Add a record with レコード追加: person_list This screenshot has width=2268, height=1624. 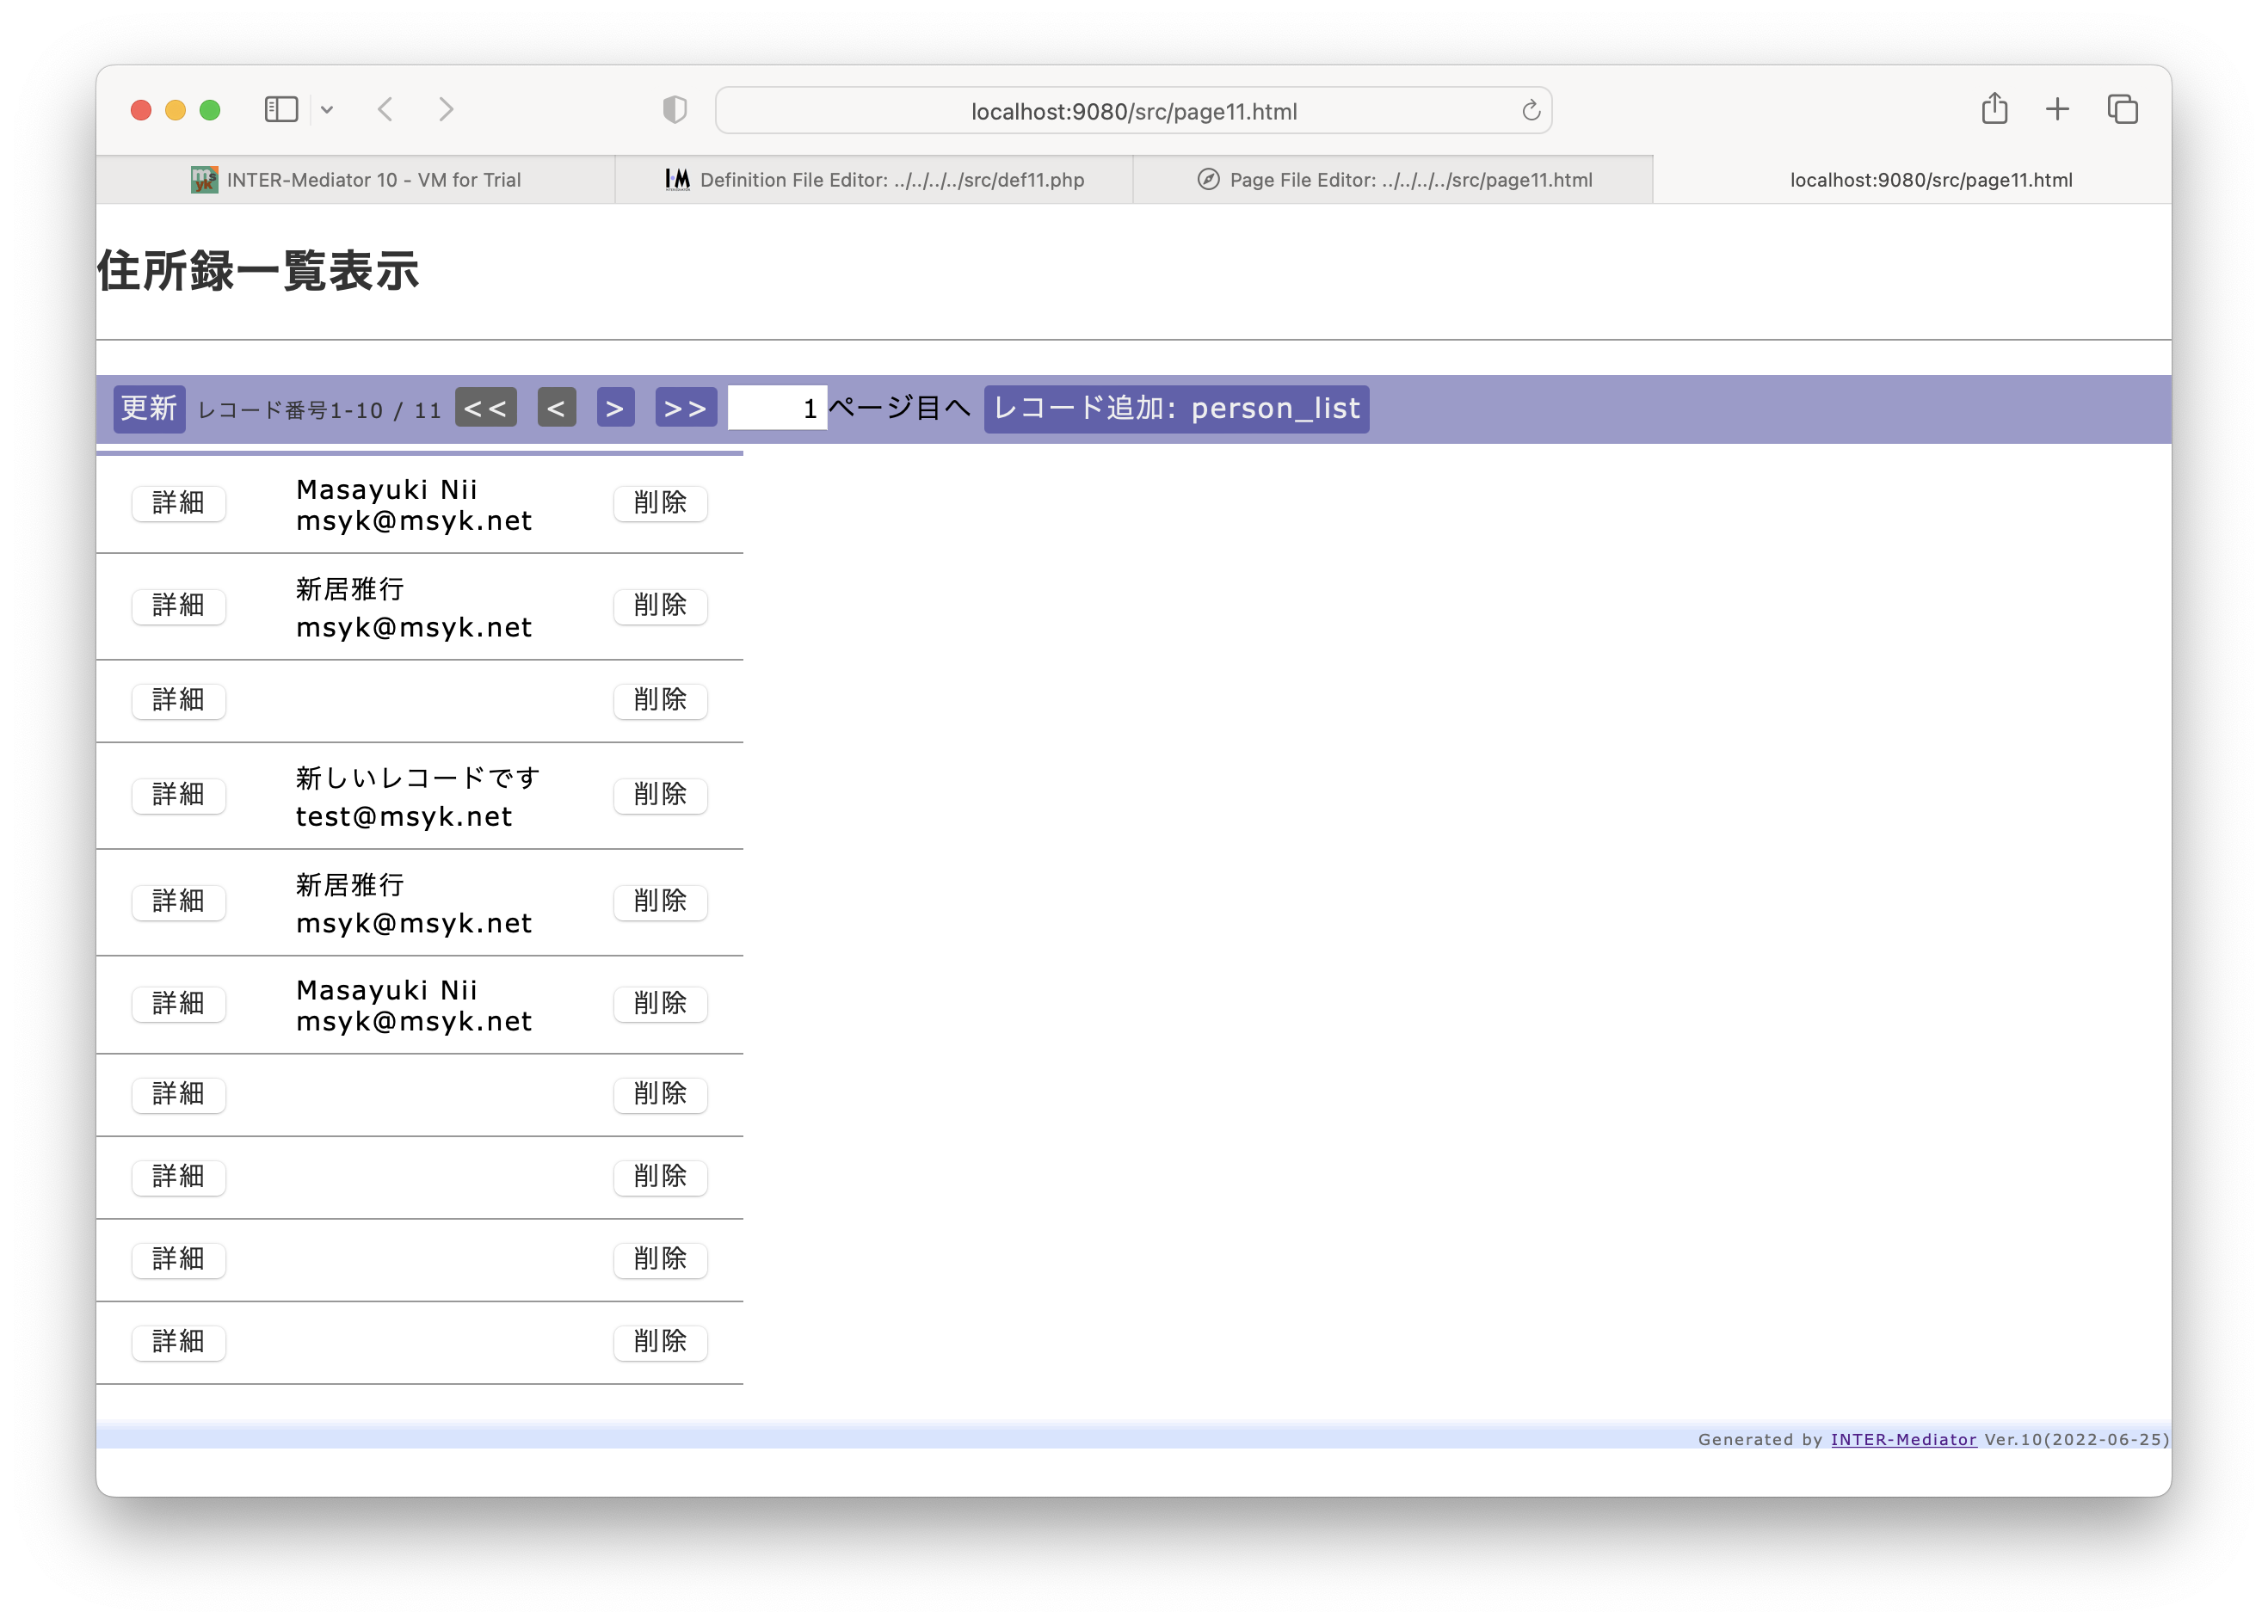coord(1176,408)
